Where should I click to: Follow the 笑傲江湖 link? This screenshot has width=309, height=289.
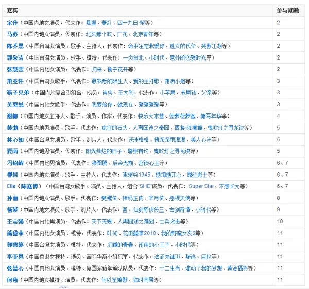click(211, 46)
